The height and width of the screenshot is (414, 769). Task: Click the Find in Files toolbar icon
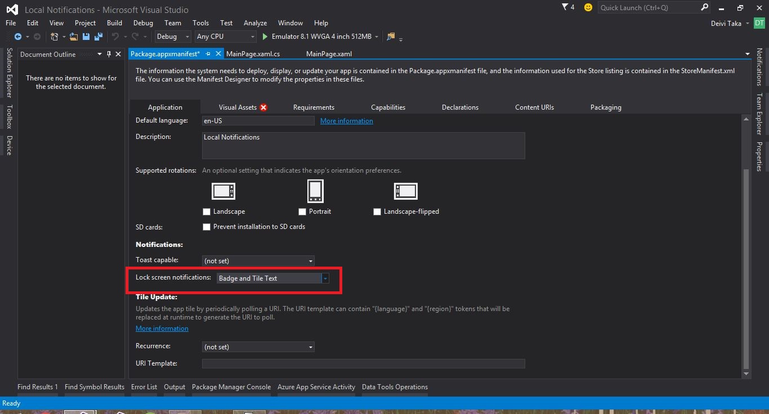(x=391, y=37)
